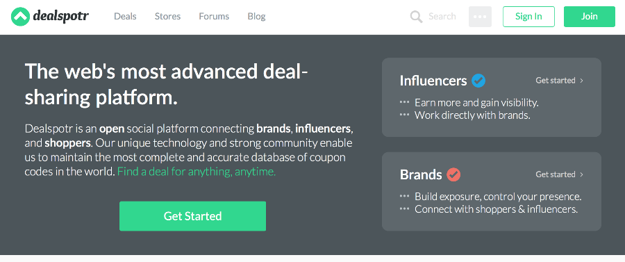Open the Deals navigation menu
Viewport: 625px width, 262px height.
(125, 17)
